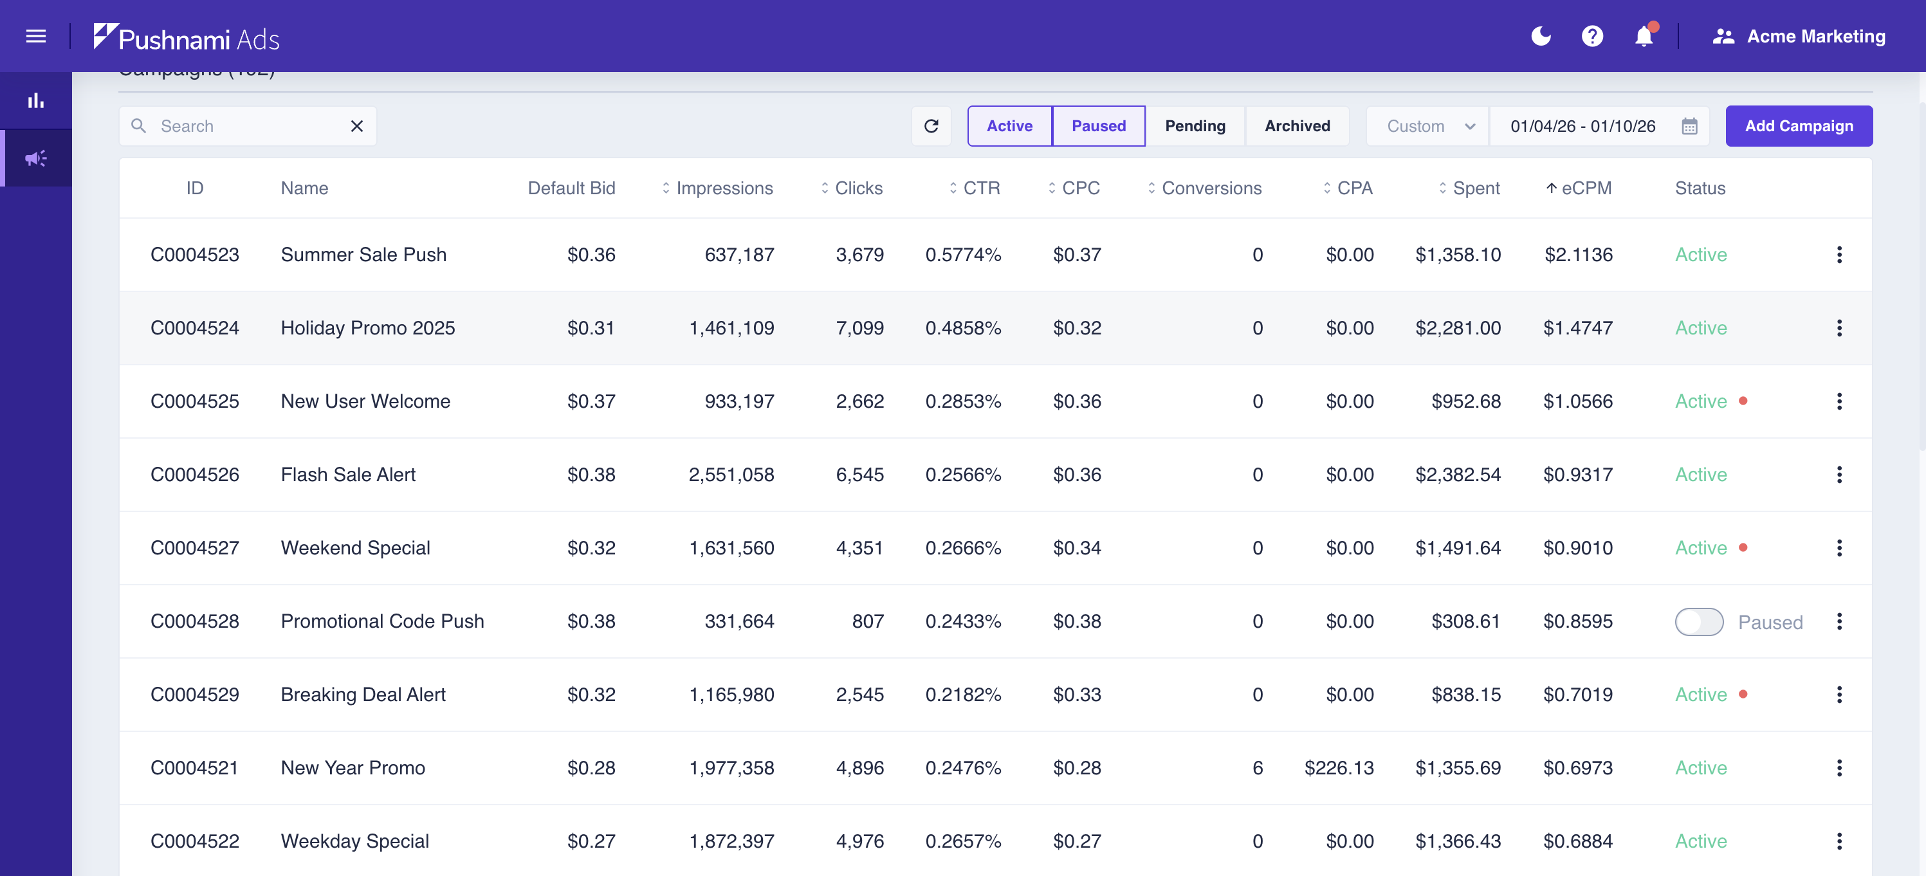1926x876 pixels.
Task: Open row menu for Flash Sale Alert
Action: (x=1839, y=474)
